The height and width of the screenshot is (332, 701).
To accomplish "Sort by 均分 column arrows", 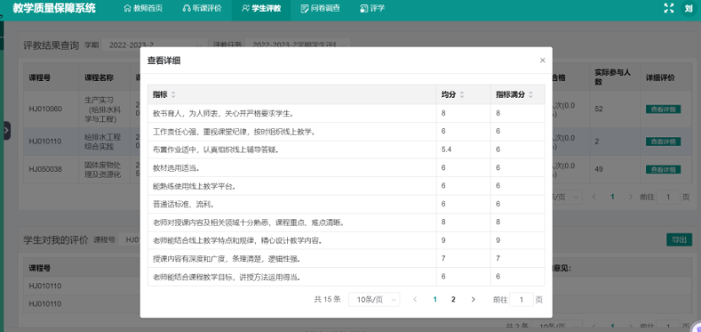I will tap(462, 94).
